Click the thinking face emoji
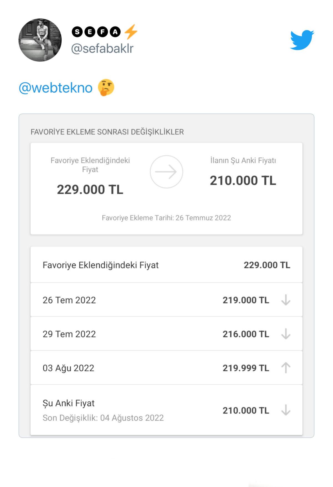 coord(106,88)
